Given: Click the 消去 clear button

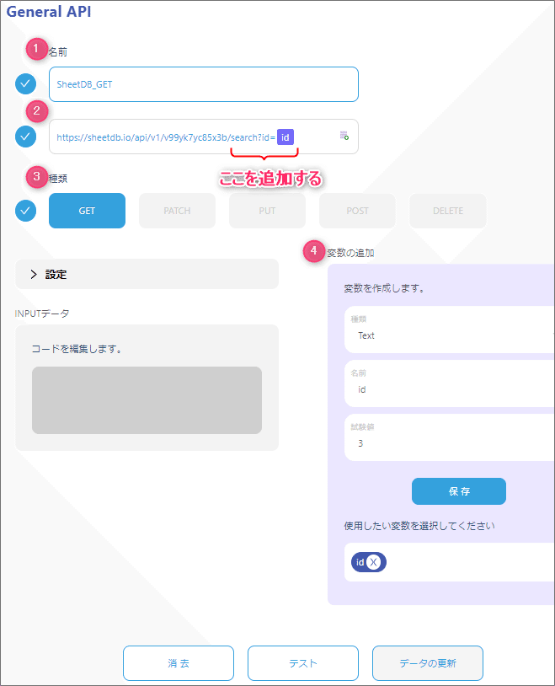Looking at the screenshot, I should 179,663.
